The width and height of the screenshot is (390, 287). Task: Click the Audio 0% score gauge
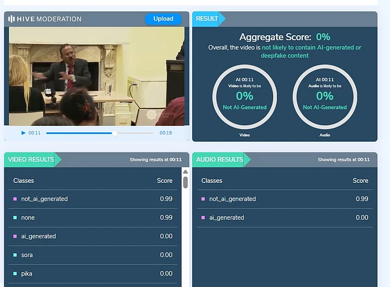pyautogui.click(x=324, y=97)
